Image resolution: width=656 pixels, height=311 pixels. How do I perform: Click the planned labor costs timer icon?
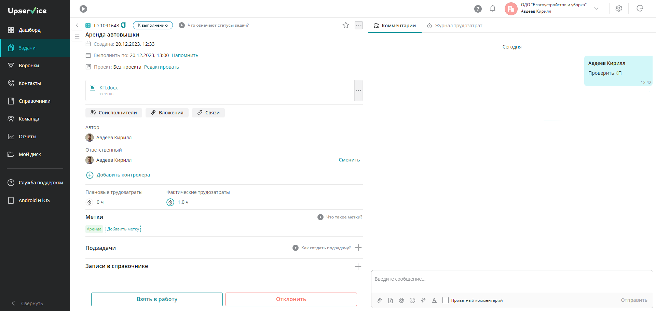tap(90, 202)
